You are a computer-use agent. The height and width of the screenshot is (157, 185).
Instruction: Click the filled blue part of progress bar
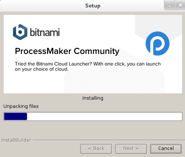pos(16,116)
